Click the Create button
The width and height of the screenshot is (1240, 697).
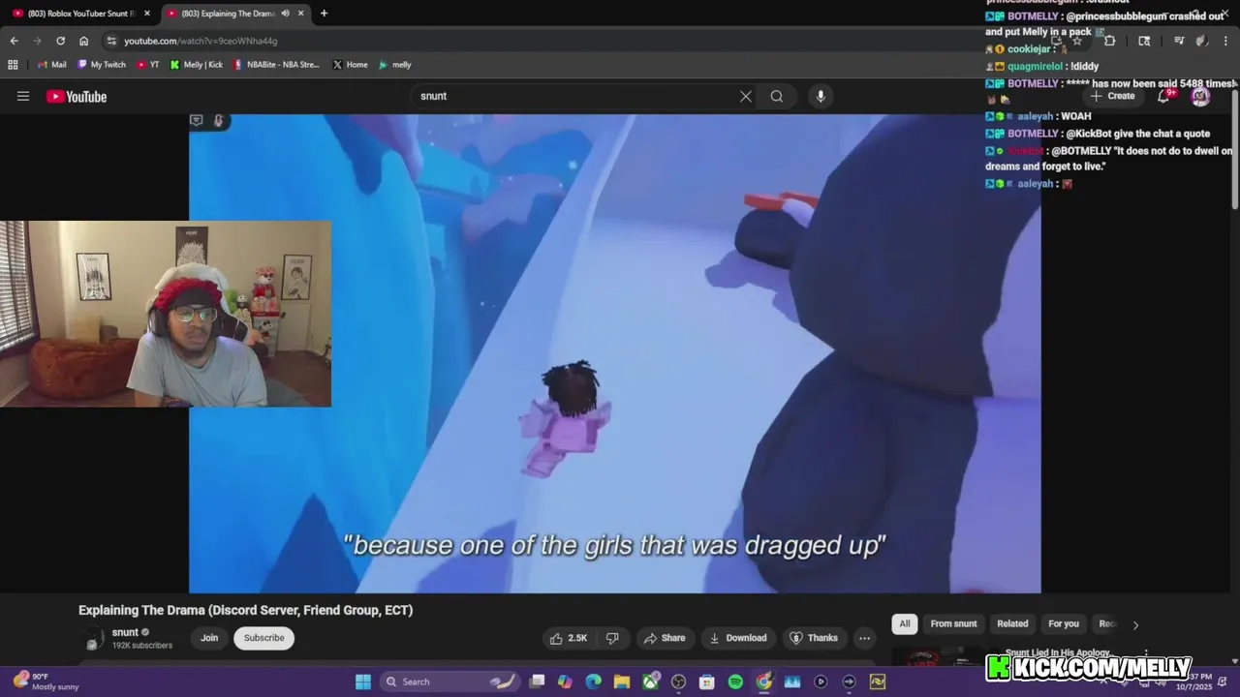tap(1112, 96)
